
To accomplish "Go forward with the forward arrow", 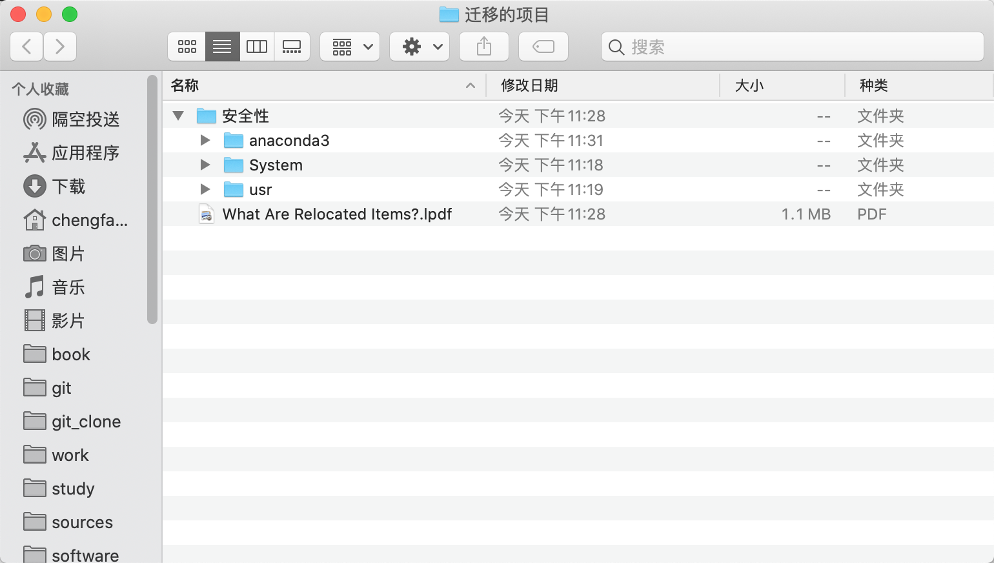I will 60,46.
